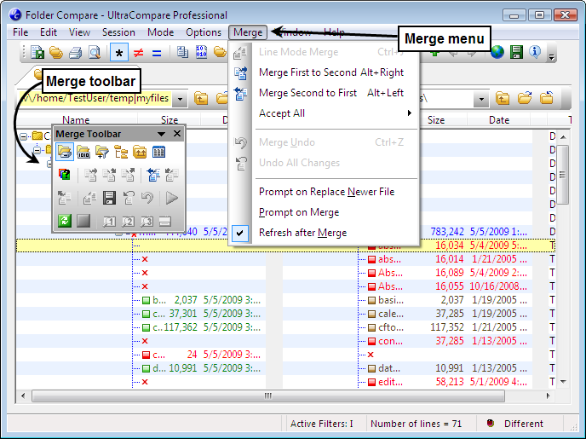
Task: Click the gray stop square in Merge Toolbar
Action: point(83,221)
